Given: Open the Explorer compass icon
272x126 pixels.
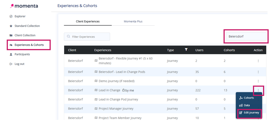Looking at the screenshot, I should click(11, 16).
